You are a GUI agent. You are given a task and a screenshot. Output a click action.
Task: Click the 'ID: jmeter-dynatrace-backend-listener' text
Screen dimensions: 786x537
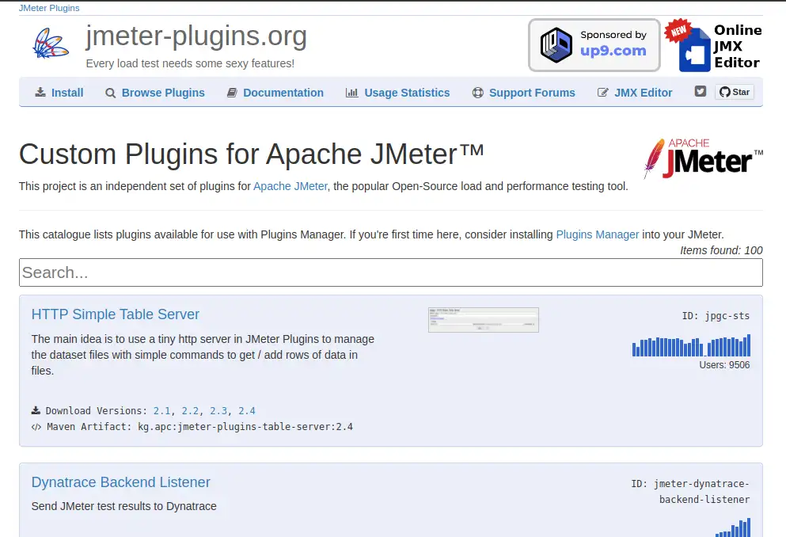pyautogui.click(x=690, y=491)
